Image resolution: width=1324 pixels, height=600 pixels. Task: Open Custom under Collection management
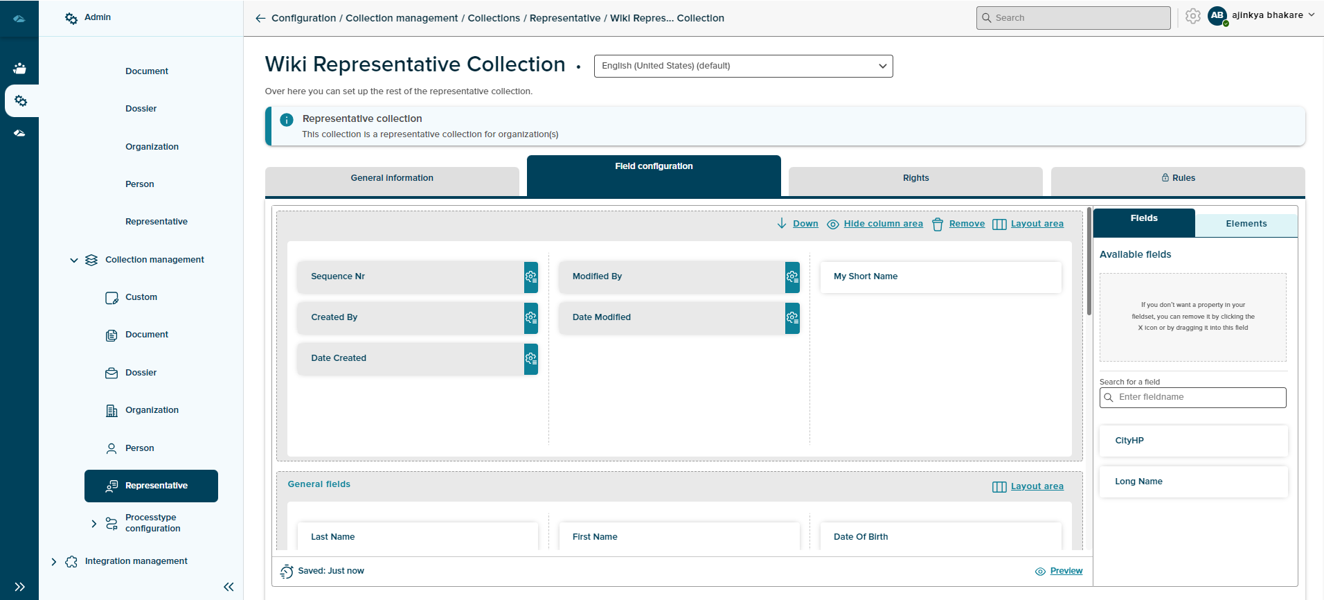[x=141, y=297]
